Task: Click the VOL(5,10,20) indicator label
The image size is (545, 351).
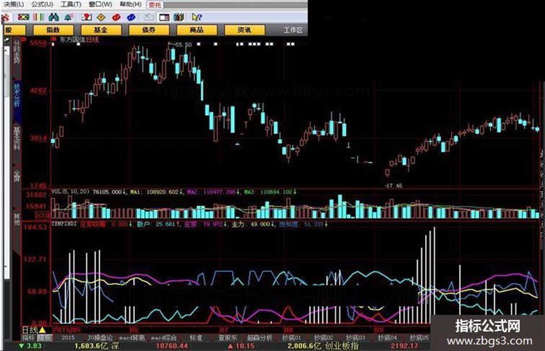Action: (x=70, y=192)
